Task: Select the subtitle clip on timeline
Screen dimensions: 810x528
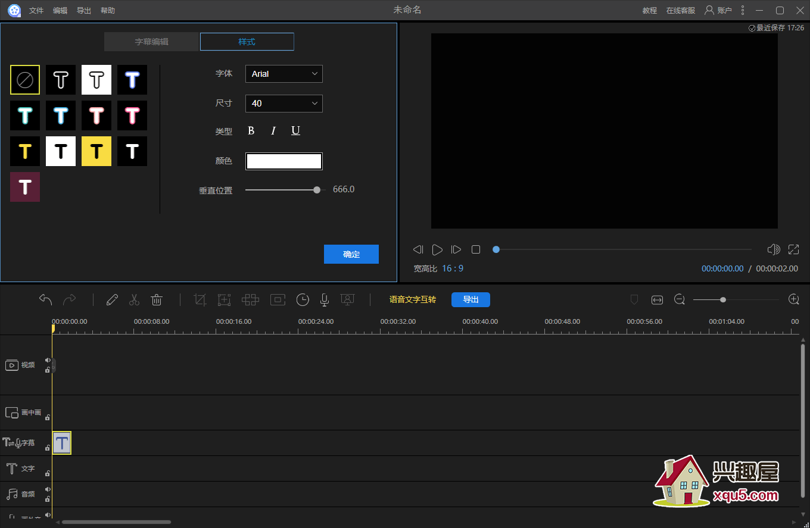Action: click(x=62, y=443)
